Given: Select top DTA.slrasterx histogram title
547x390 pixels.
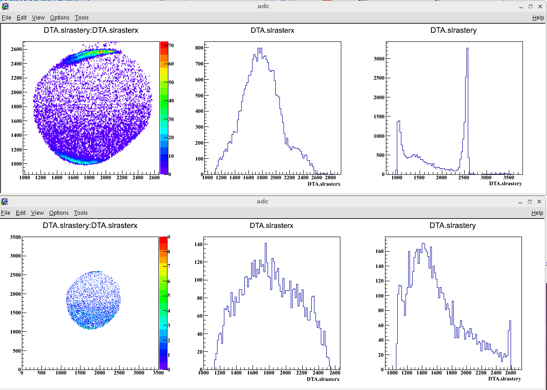Looking at the screenshot, I should (x=273, y=30).
